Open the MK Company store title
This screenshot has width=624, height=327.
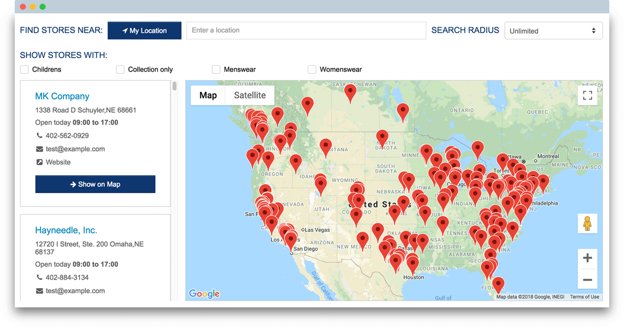tap(62, 96)
